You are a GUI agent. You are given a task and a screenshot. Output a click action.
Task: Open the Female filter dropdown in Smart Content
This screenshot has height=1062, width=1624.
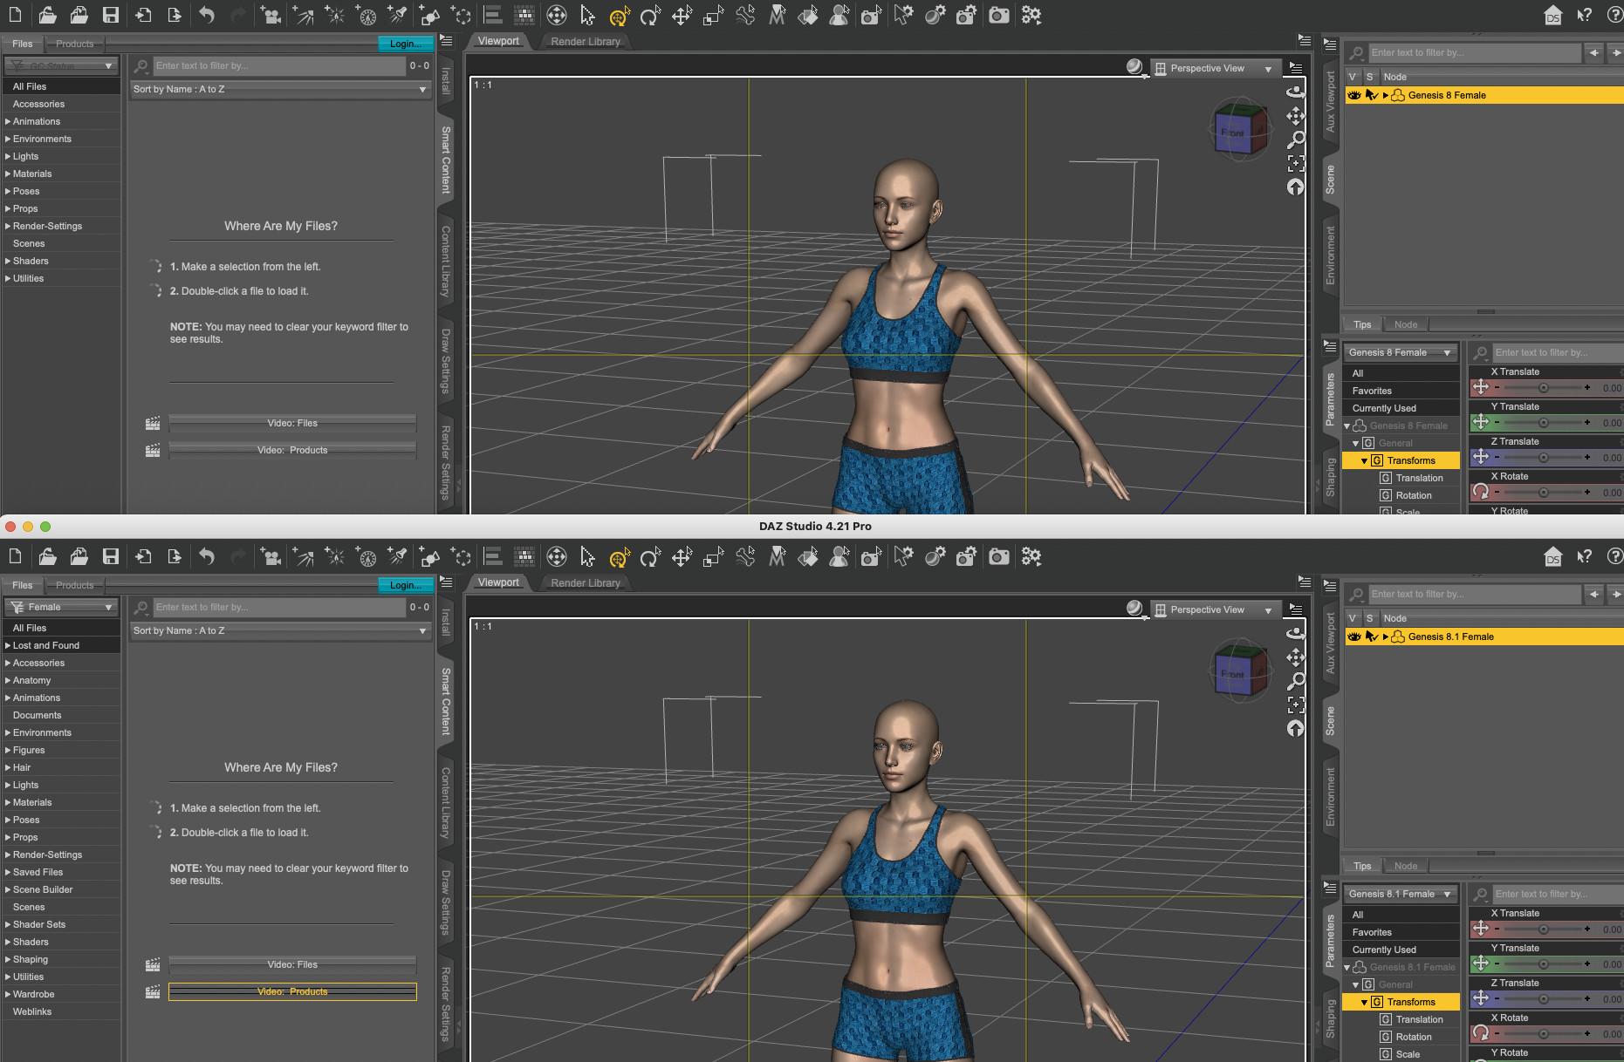(61, 607)
